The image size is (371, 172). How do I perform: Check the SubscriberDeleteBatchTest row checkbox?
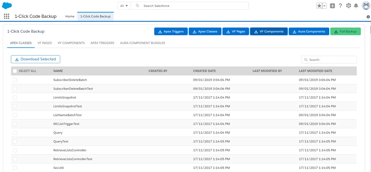pyautogui.click(x=15, y=89)
